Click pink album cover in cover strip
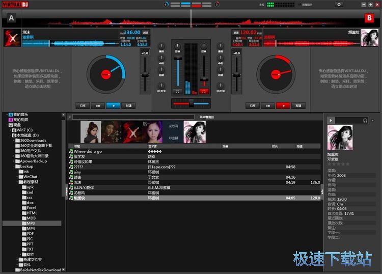Screen dimensions: 382x274 [x=195, y=132]
